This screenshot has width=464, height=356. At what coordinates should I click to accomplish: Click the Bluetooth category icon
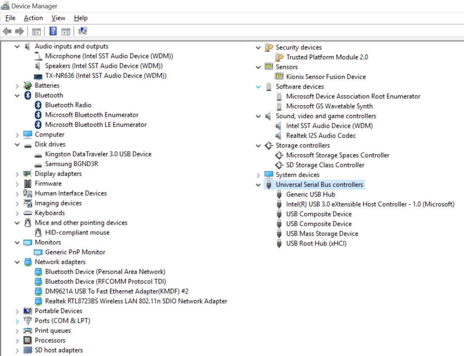tap(28, 95)
